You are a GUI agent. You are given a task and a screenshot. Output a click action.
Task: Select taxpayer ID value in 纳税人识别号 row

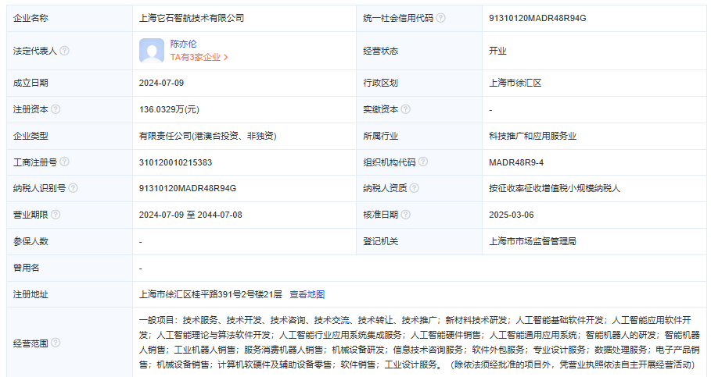[x=187, y=188]
